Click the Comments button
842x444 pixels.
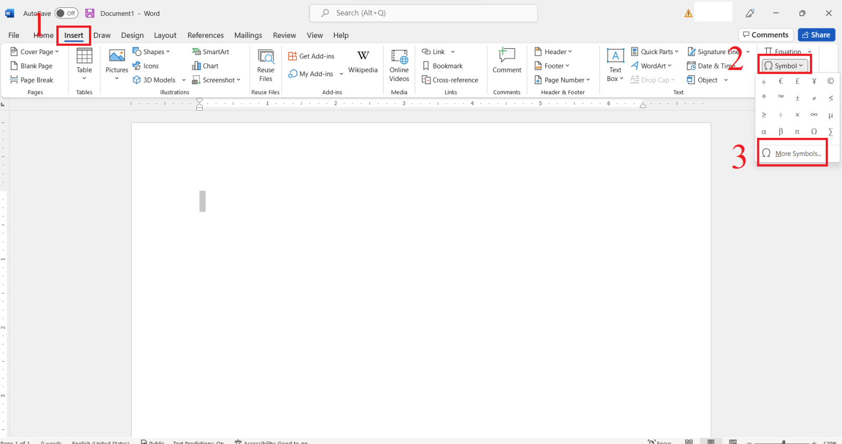click(766, 35)
